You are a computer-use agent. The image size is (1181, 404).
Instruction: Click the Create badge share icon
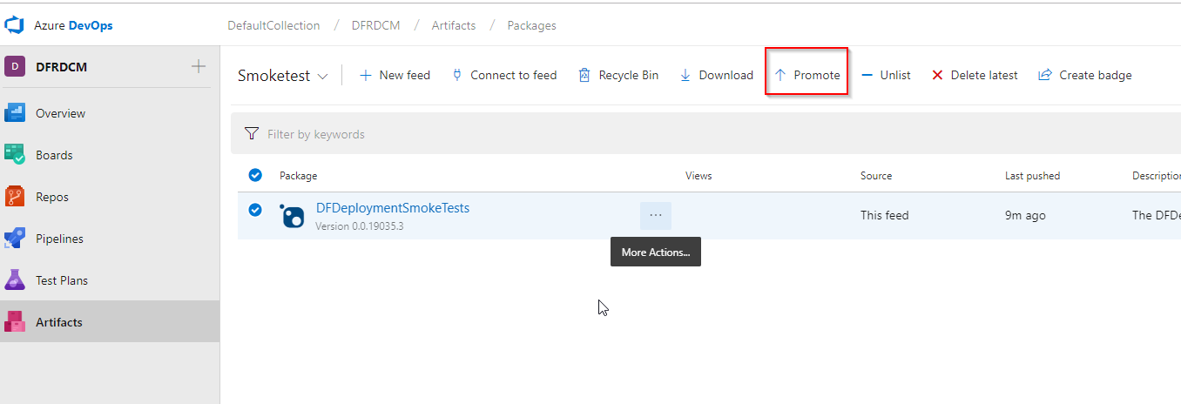1045,76
